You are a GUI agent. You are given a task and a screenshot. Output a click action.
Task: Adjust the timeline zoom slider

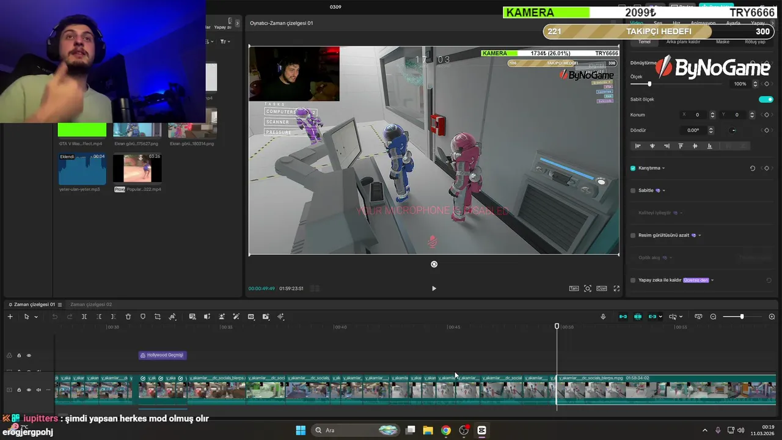[742, 317]
